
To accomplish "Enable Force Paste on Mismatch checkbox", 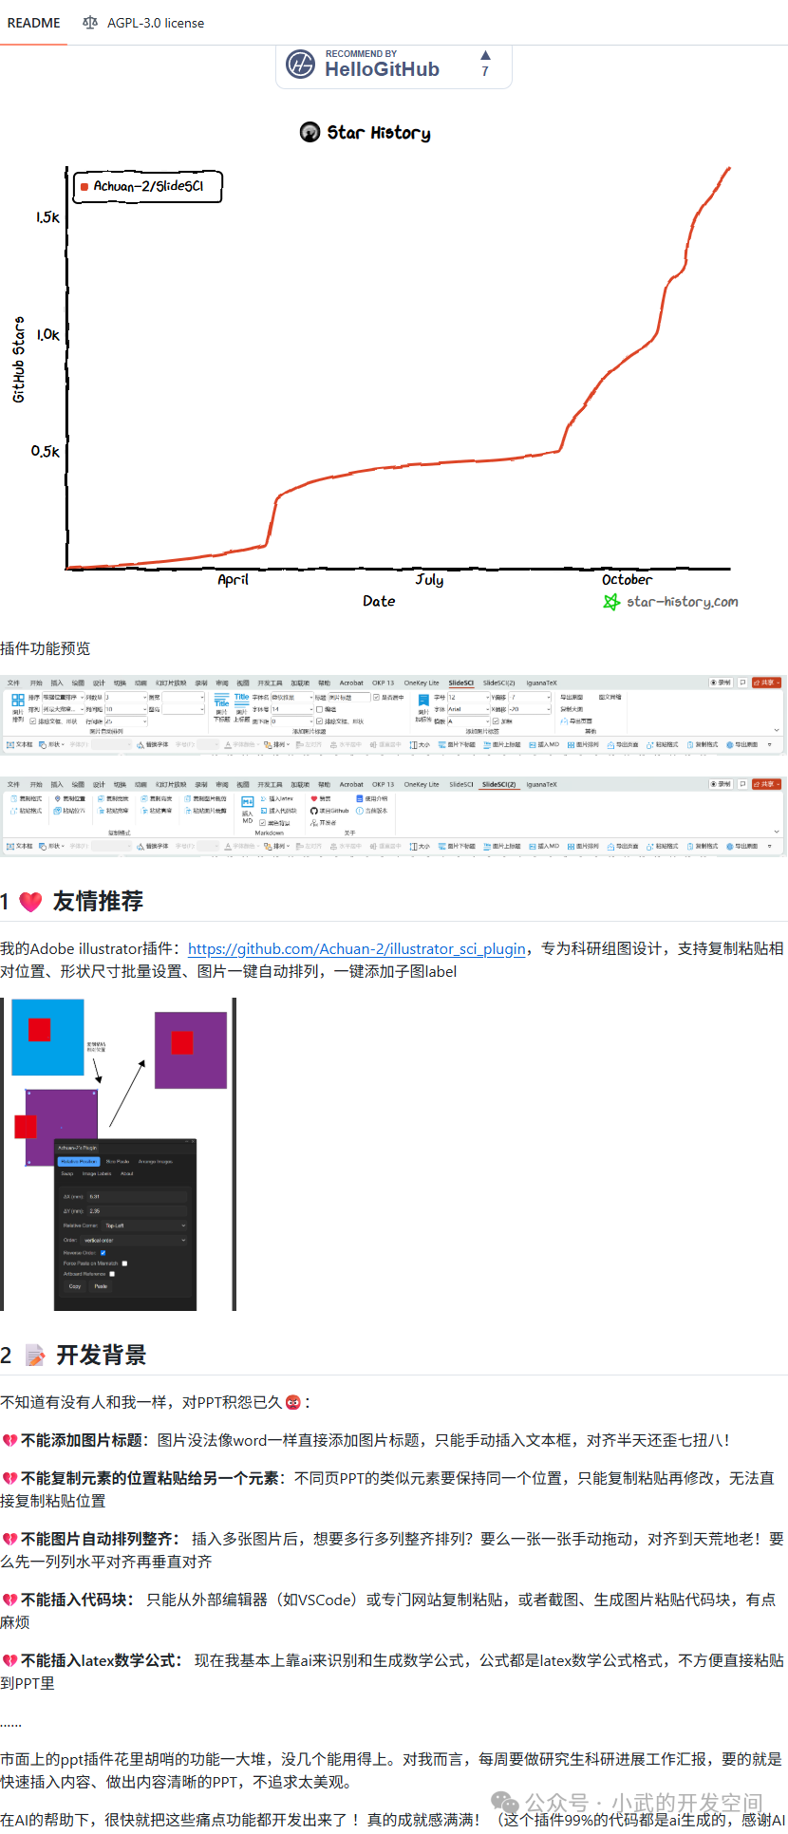I will (124, 1263).
